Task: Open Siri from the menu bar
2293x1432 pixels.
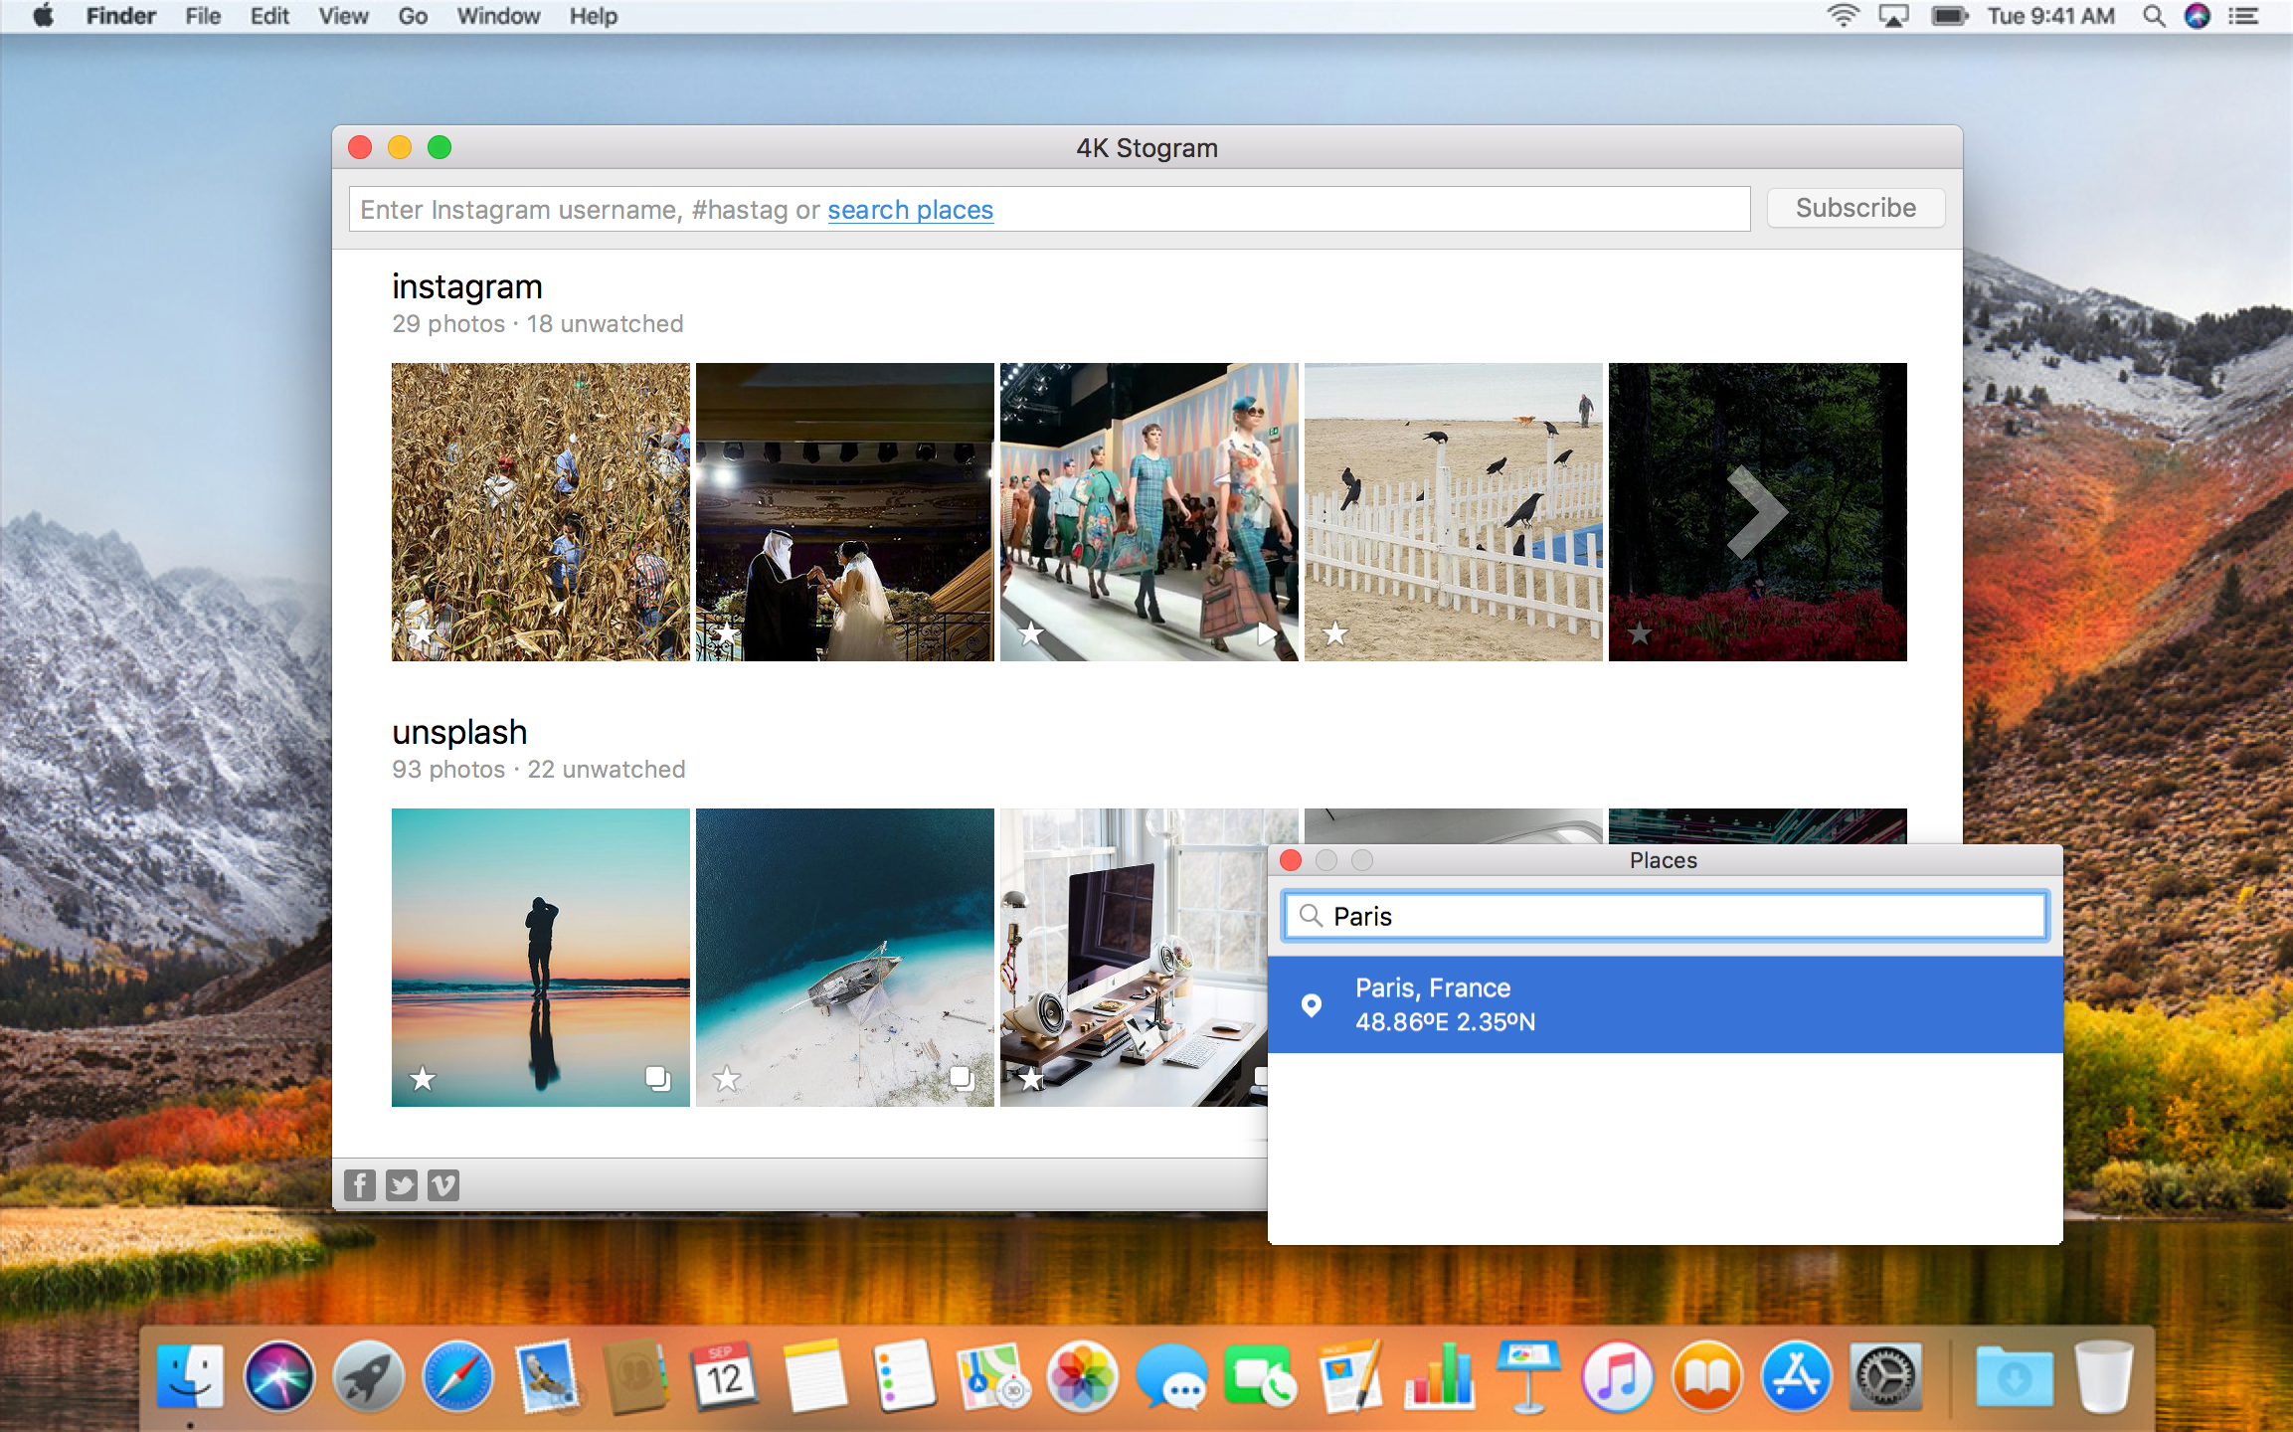Action: click(2198, 16)
